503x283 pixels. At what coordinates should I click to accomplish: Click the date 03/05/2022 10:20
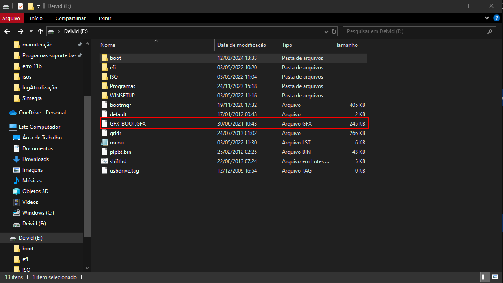point(237,68)
